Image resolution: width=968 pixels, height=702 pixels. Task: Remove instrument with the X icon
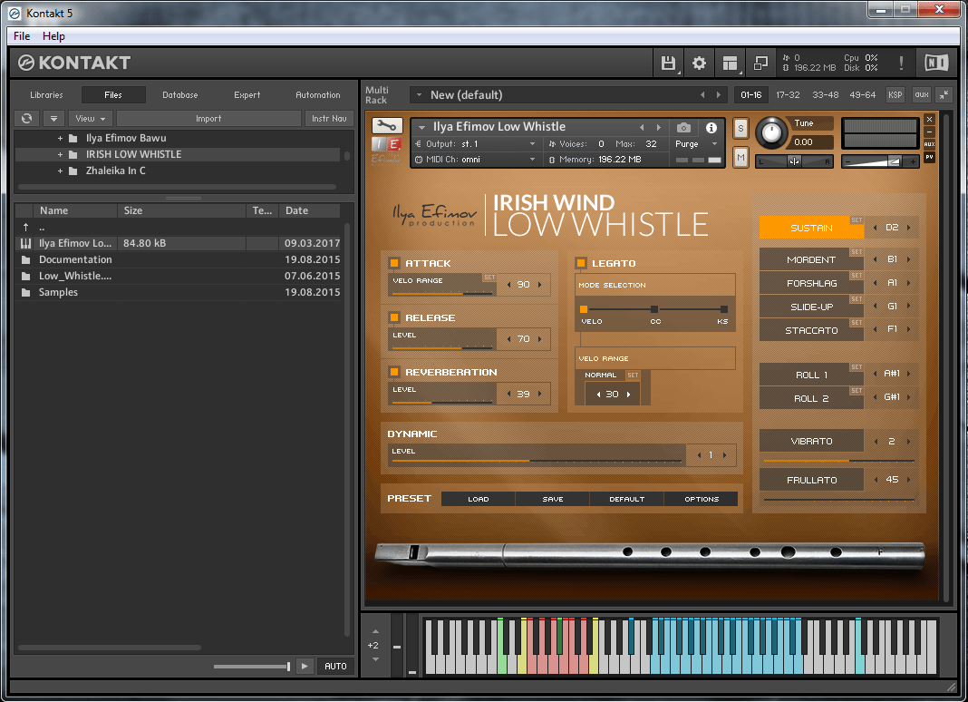click(x=929, y=119)
